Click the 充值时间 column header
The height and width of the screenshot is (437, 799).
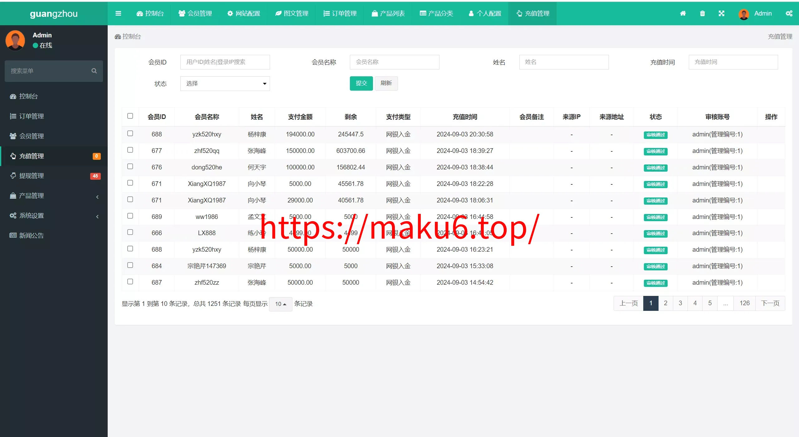coord(465,117)
